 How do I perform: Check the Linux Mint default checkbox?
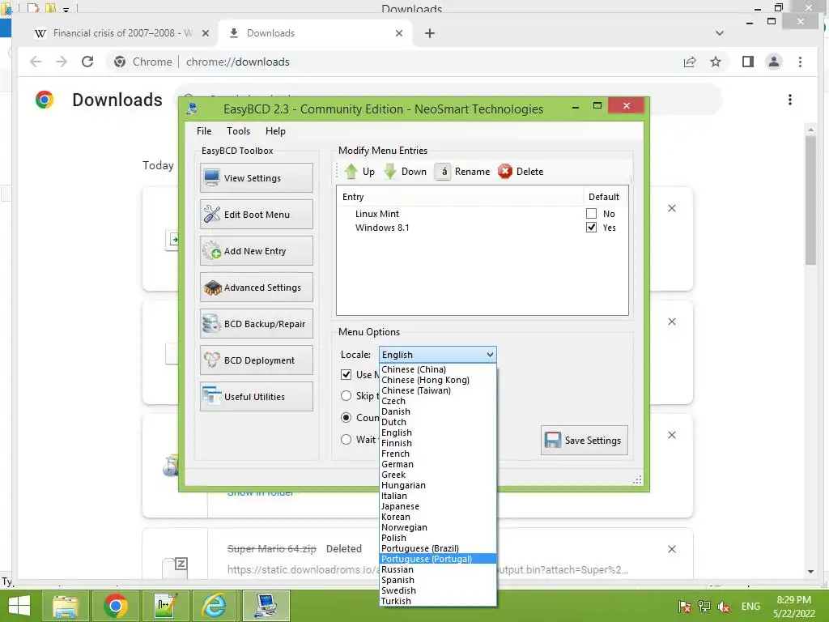coord(591,214)
